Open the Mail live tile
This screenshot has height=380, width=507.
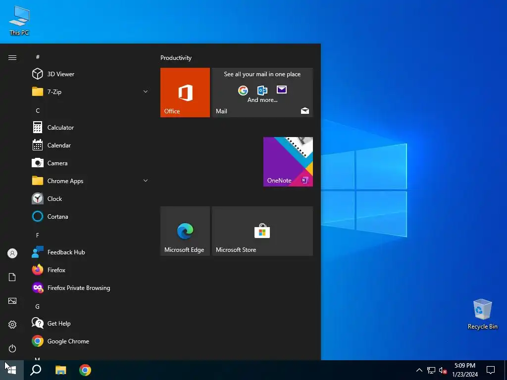click(x=262, y=93)
